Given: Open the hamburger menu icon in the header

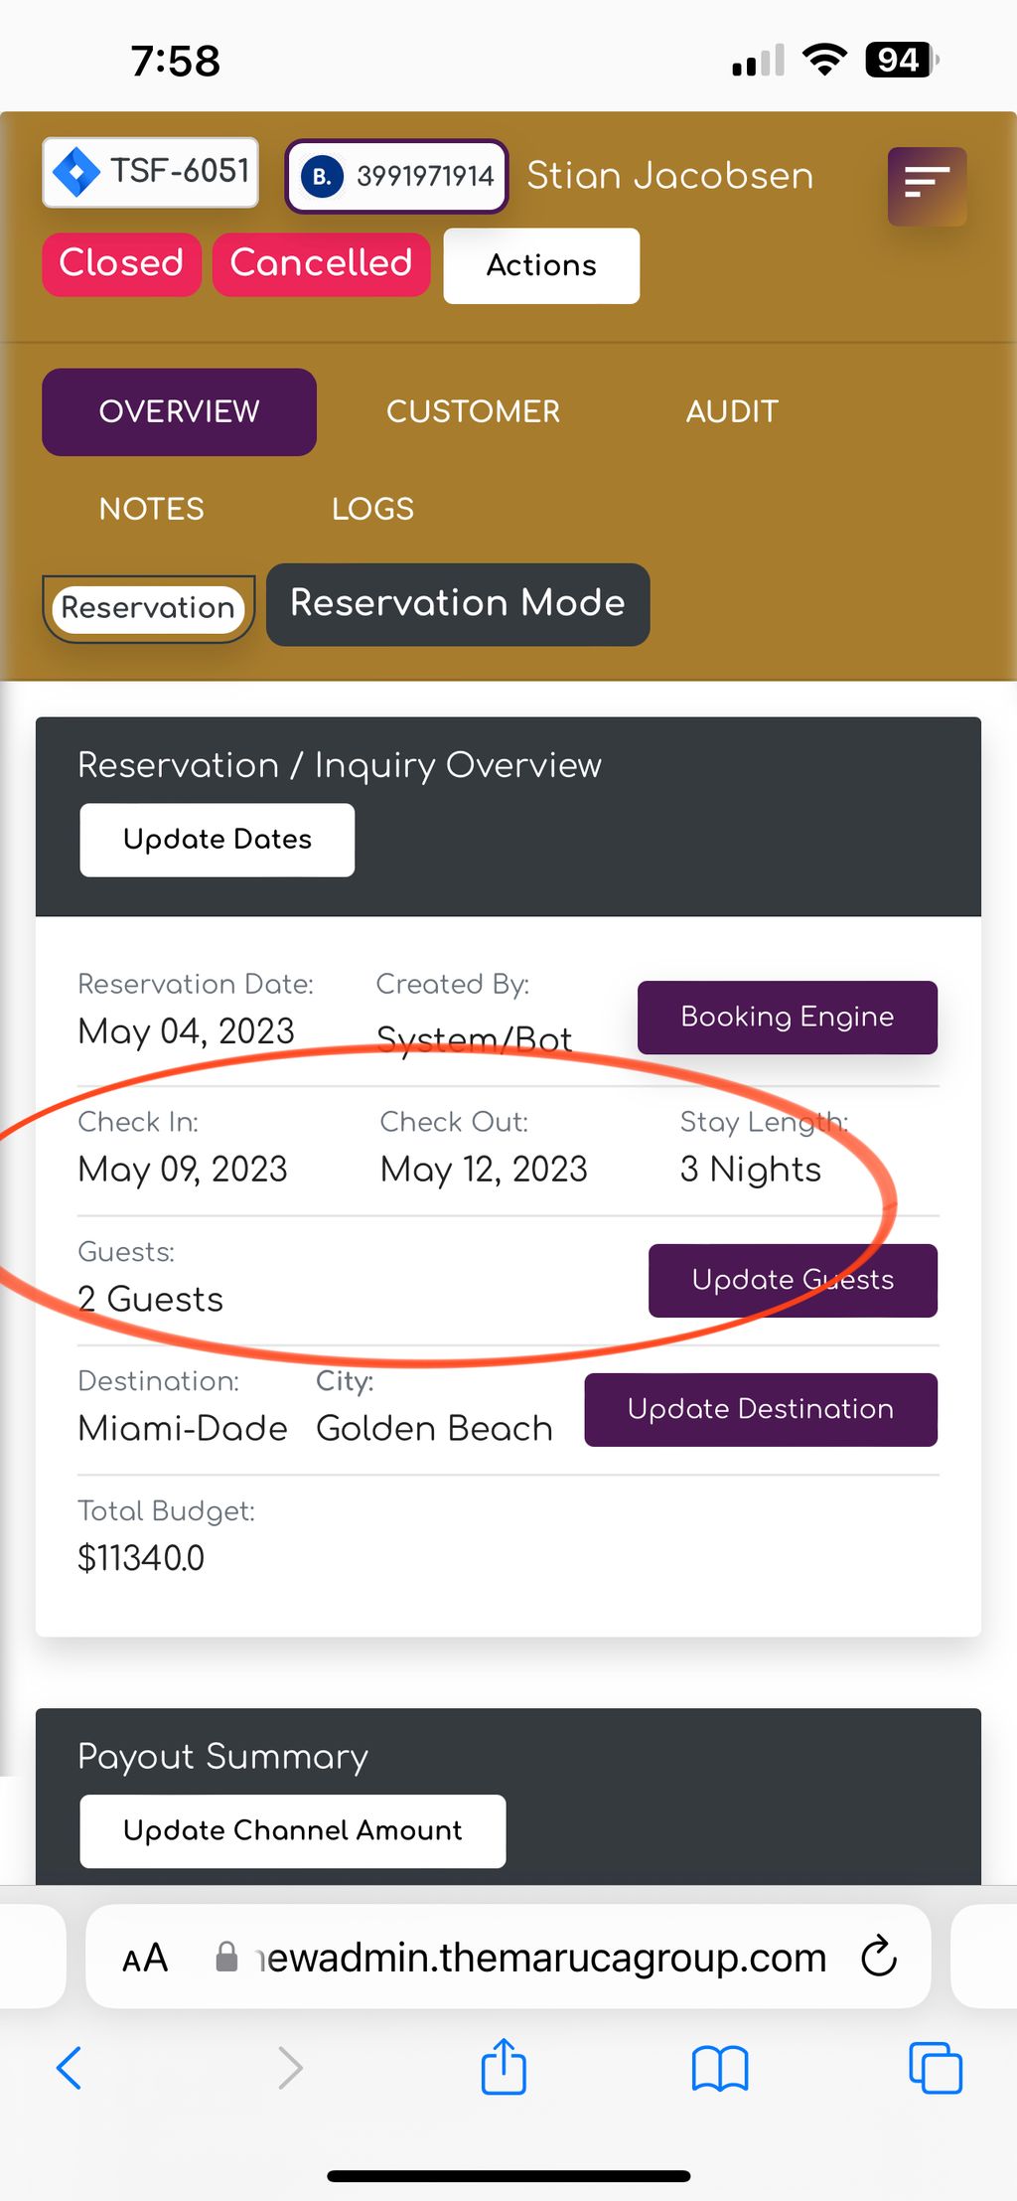Looking at the screenshot, I should click(x=927, y=186).
